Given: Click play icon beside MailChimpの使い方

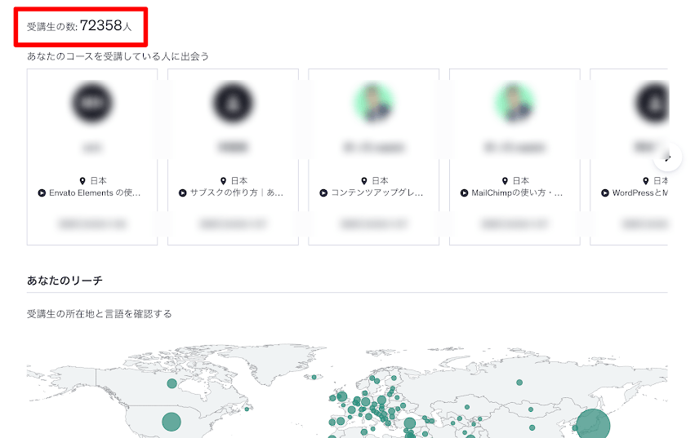Looking at the screenshot, I should tap(464, 193).
